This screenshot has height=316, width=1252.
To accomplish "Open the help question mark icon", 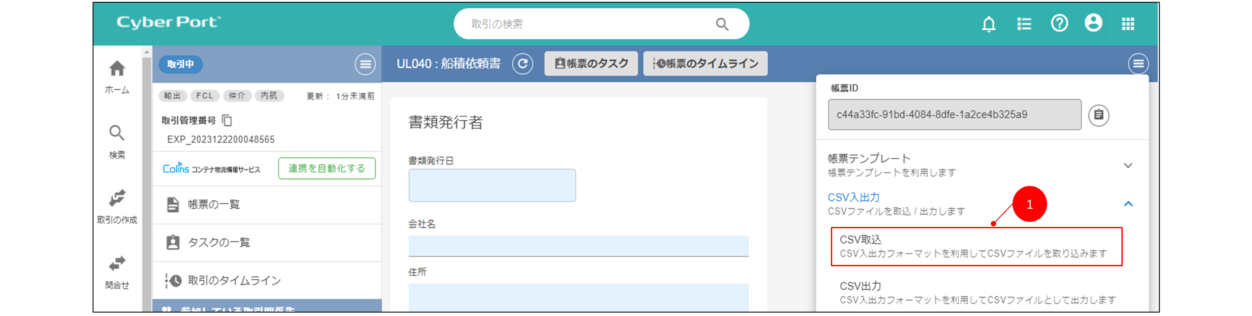I will coord(1059,23).
